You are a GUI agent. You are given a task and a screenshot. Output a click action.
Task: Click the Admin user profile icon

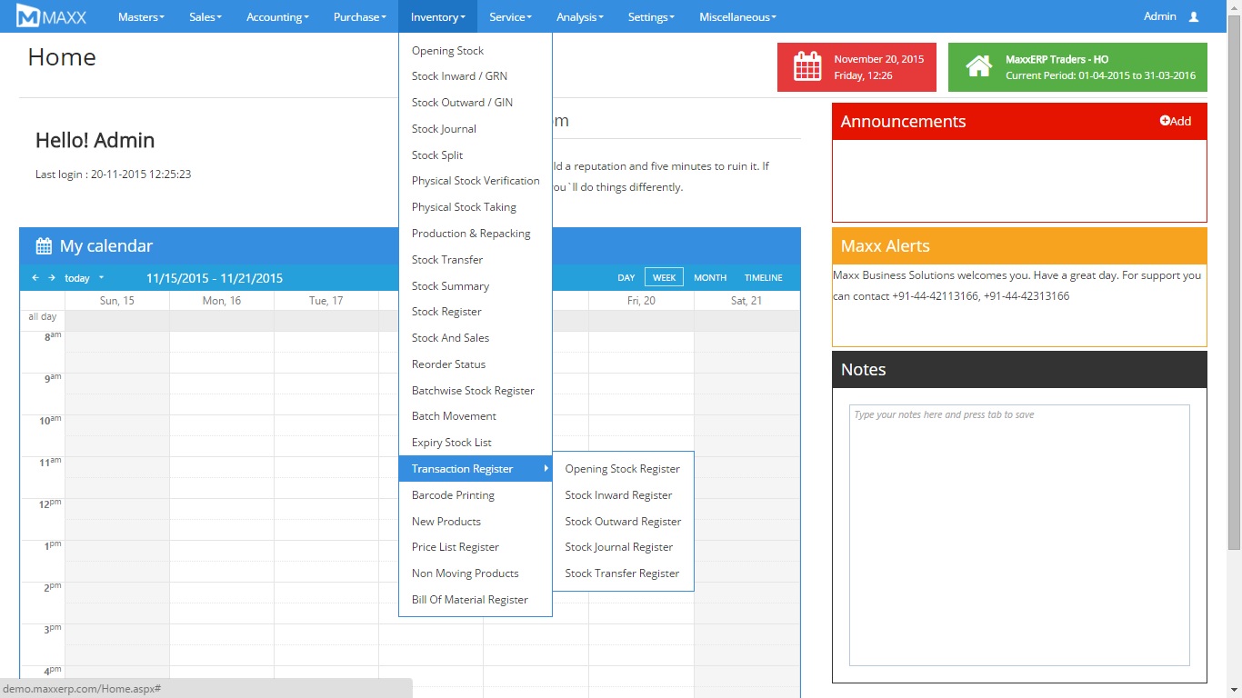[x=1194, y=16]
